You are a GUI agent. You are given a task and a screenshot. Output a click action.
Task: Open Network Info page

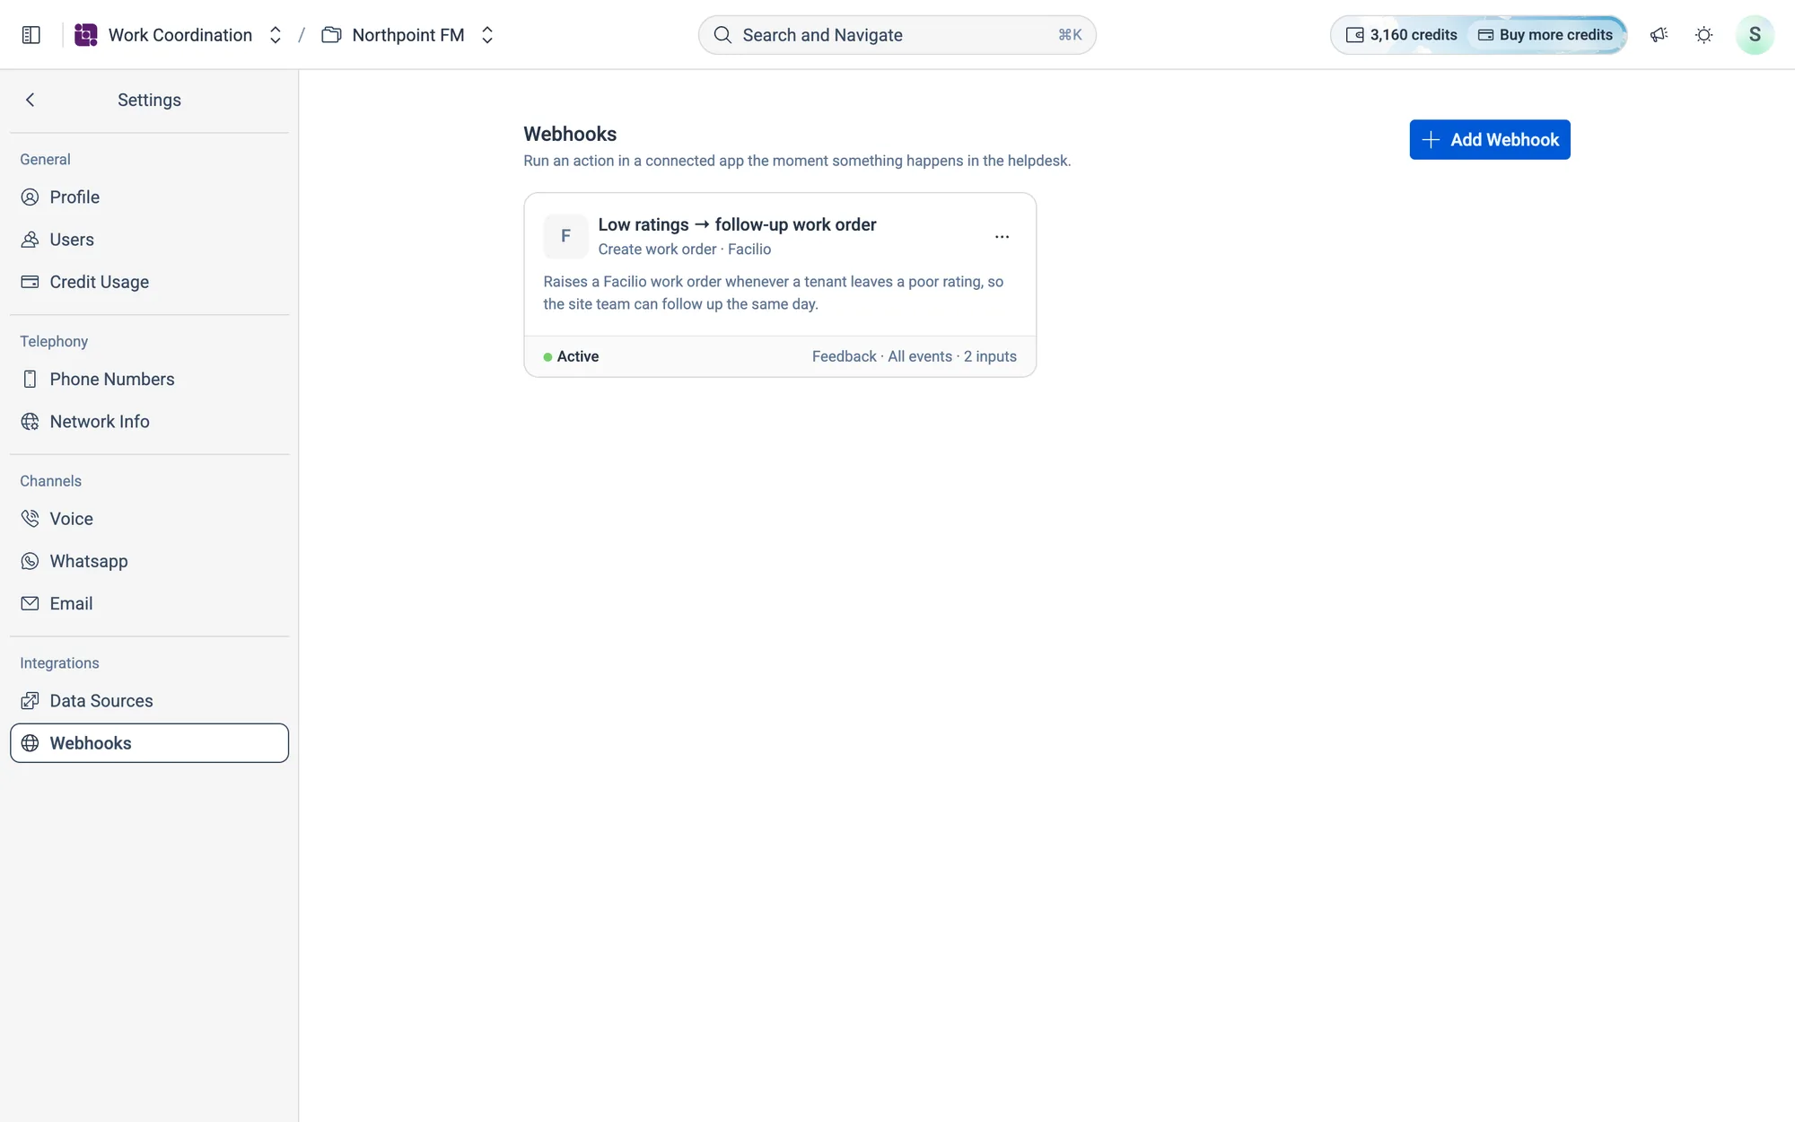[x=149, y=421]
